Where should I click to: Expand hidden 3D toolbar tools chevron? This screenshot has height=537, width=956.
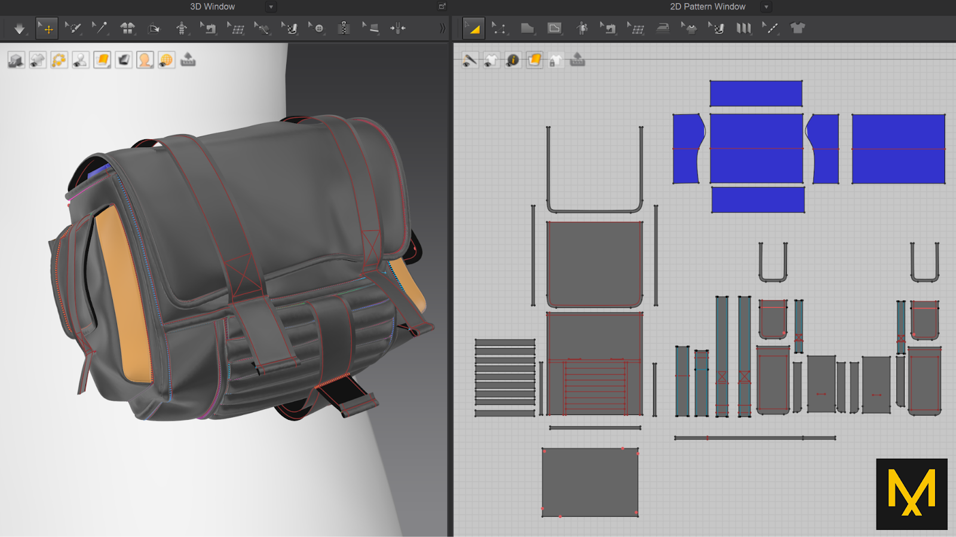coord(442,28)
